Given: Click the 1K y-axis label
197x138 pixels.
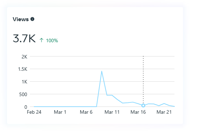Looking at the screenshot, I should pos(25,82).
